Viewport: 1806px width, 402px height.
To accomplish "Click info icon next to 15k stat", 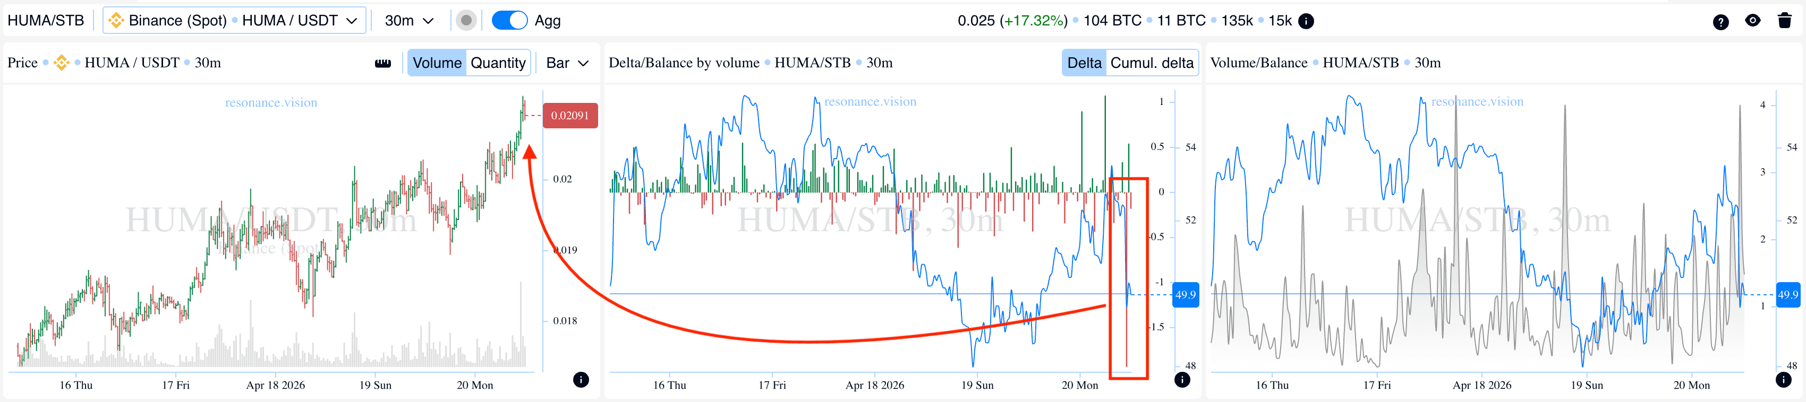I will coord(1306,21).
